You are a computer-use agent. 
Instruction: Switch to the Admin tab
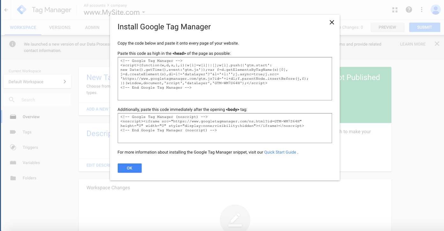coord(92,27)
